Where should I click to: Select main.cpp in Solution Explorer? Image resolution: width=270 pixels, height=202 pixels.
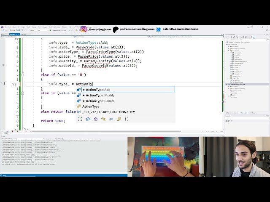(237, 80)
